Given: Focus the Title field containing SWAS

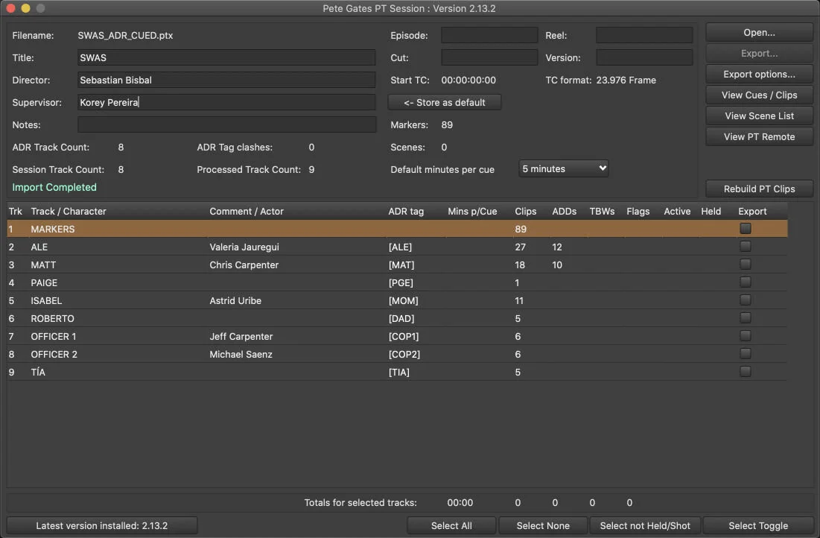Looking at the screenshot, I should coord(226,57).
